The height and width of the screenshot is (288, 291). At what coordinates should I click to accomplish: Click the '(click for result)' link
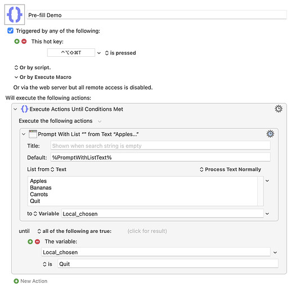click(147, 231)
